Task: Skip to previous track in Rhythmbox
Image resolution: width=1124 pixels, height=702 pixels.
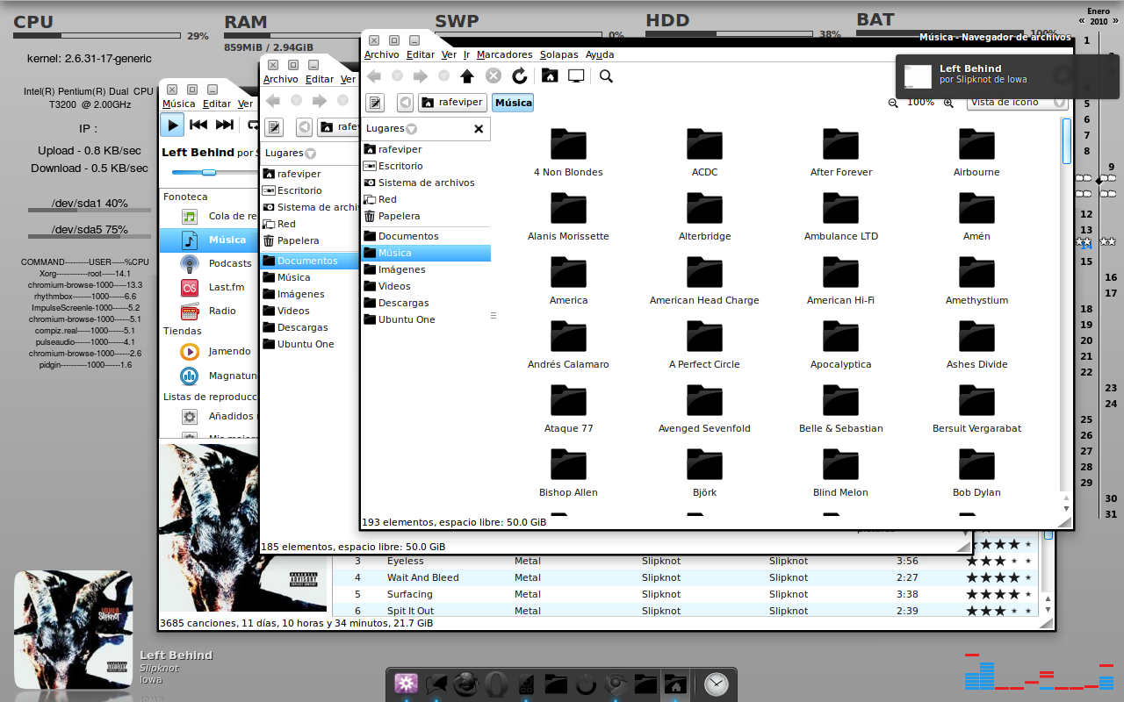Action: click(x=198, y=125)
